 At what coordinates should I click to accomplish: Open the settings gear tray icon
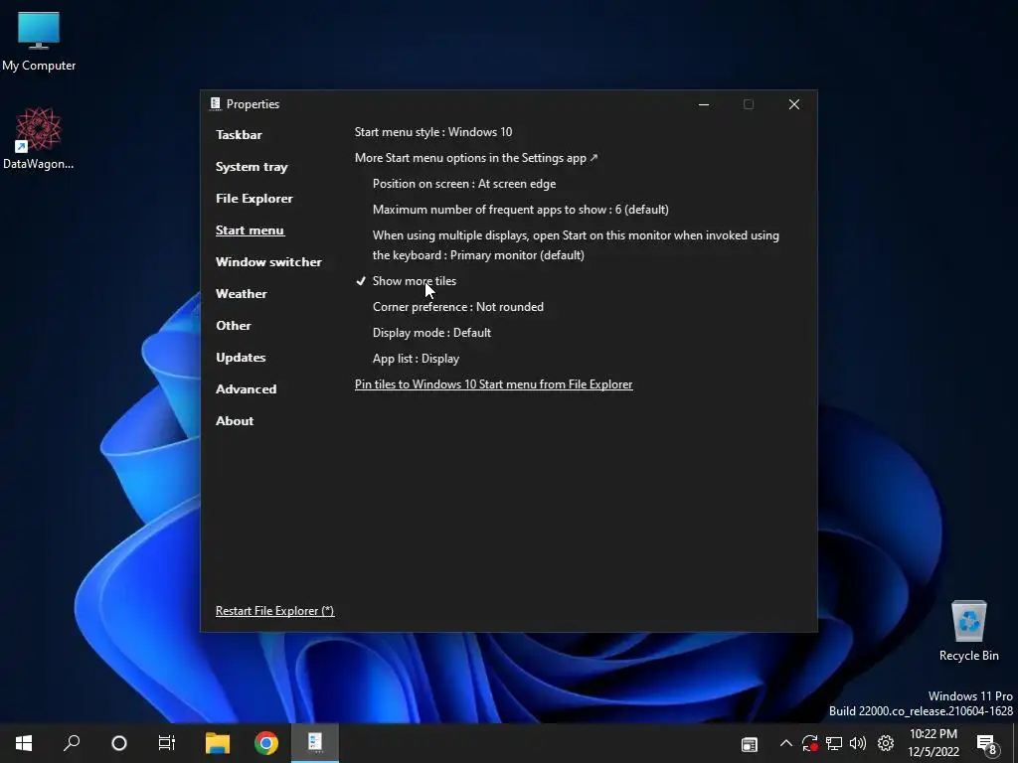[886, 743]
